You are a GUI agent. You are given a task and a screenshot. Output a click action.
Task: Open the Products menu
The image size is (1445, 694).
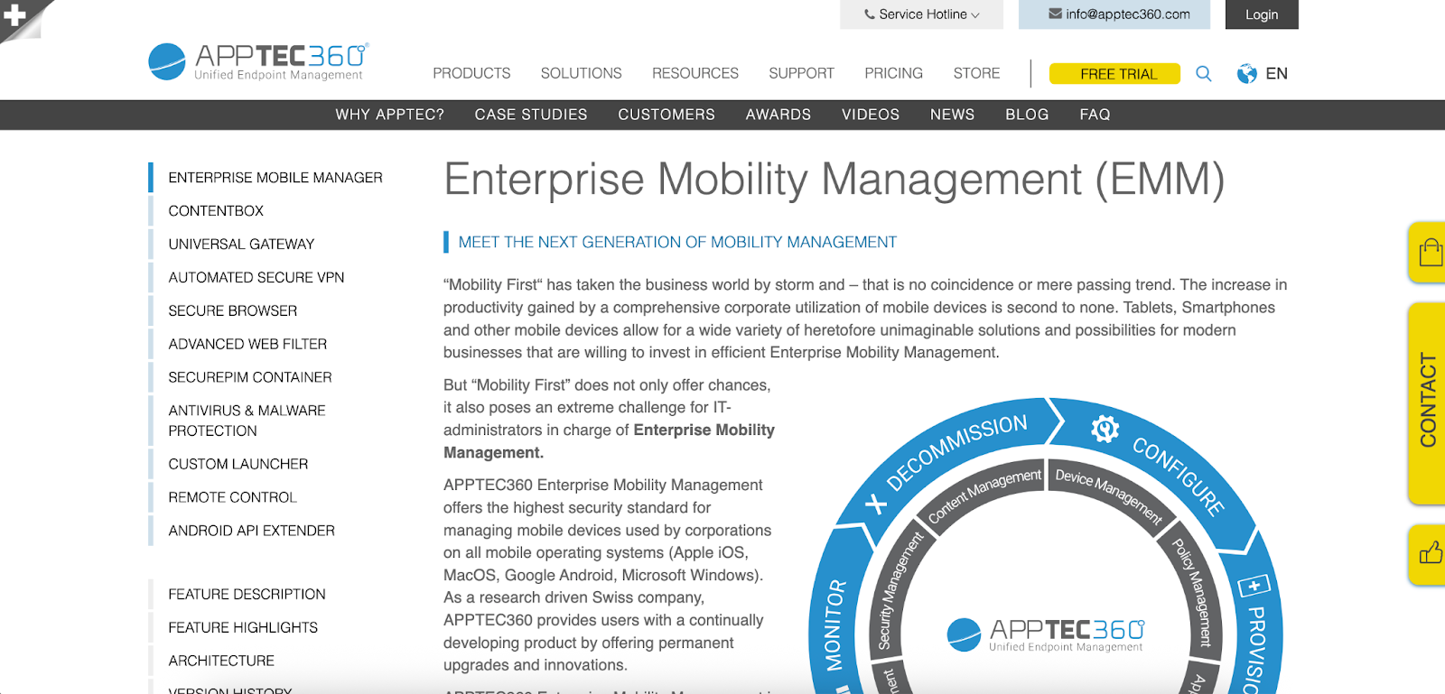[x=471, y=73]
